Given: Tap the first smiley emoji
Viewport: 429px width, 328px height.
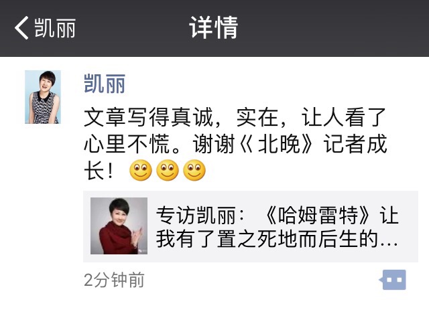Looking at the screenshot, I should [x=141, y=170].
